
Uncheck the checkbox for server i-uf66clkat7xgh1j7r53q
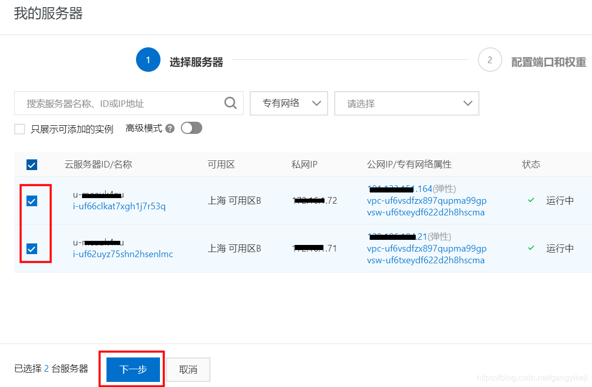tap(32, 201)
